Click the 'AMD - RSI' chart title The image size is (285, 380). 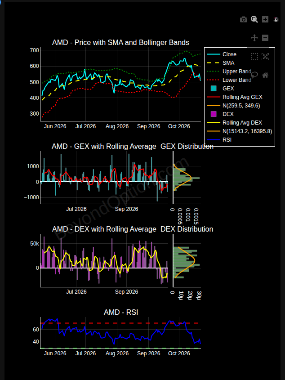120,313
